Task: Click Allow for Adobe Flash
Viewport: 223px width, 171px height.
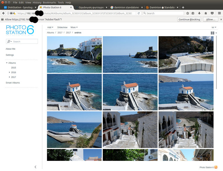Action: 210,20
